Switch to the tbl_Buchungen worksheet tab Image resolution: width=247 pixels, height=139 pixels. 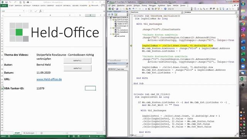[29, 133]
